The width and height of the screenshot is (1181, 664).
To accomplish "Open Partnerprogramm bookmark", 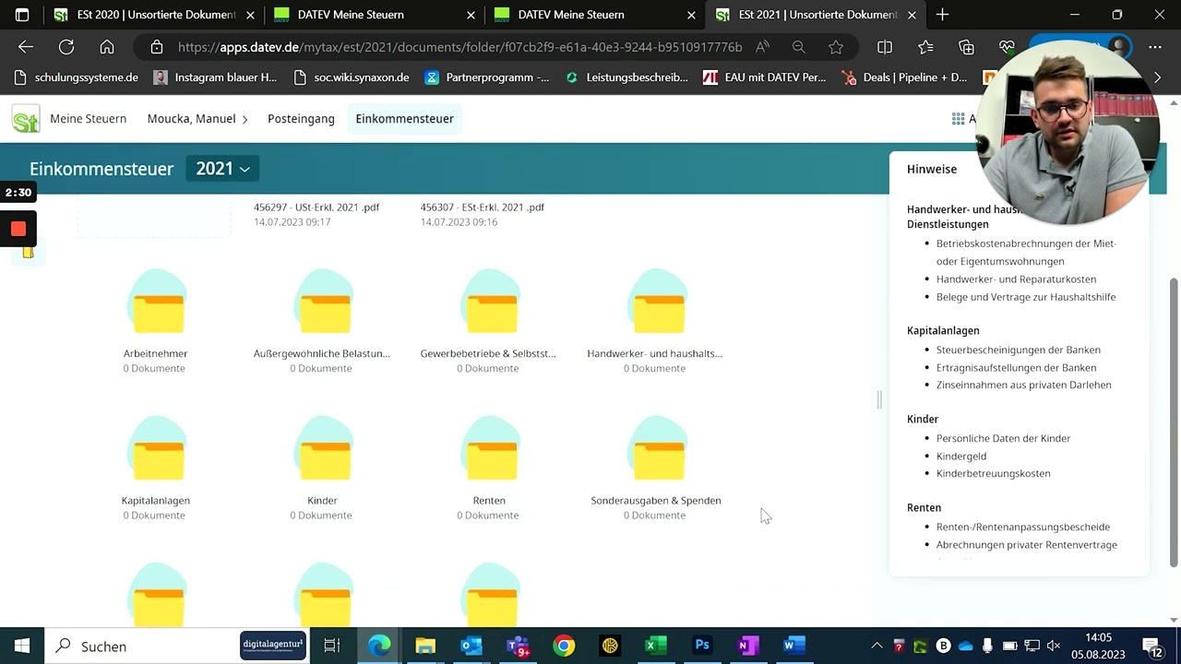I will [x=487, y=77].
